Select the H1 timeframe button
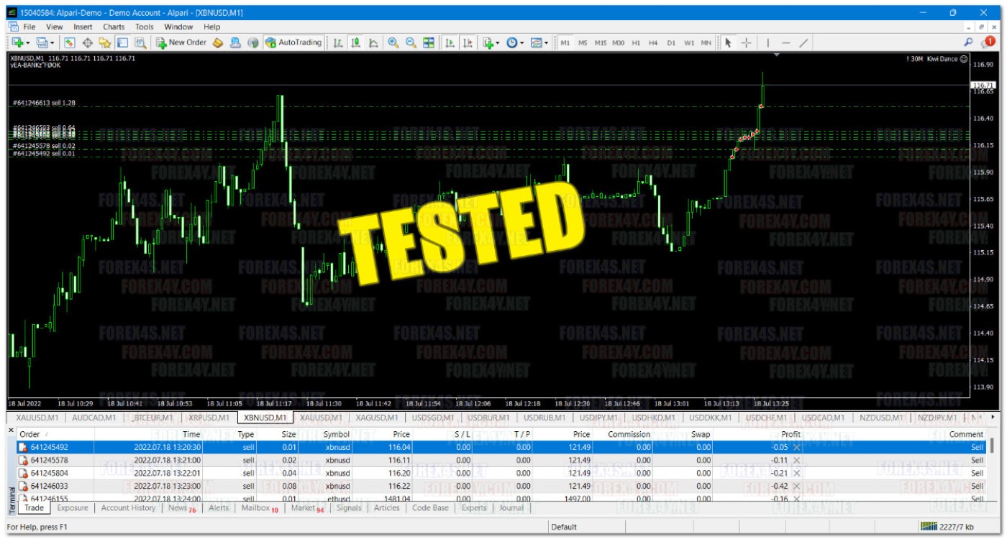This screenshot has height=539, width=1007. click(636, 43)
